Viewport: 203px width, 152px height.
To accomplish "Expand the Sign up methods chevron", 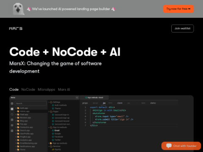I will tap(49, 143).
